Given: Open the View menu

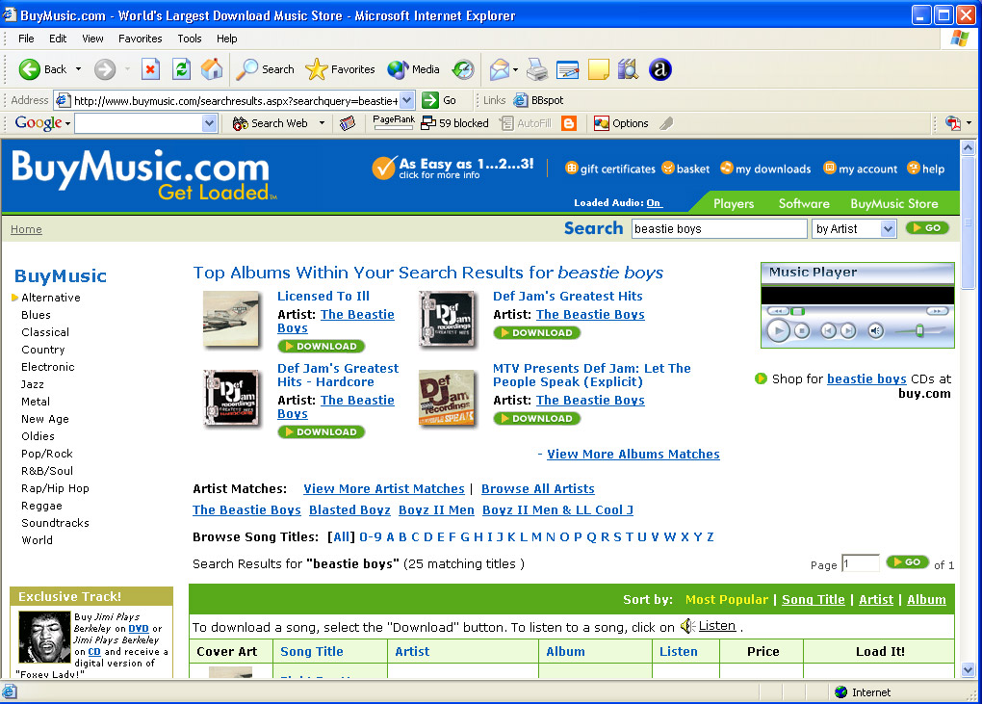Looking at the screenshot, I should [x=92, y=39].
